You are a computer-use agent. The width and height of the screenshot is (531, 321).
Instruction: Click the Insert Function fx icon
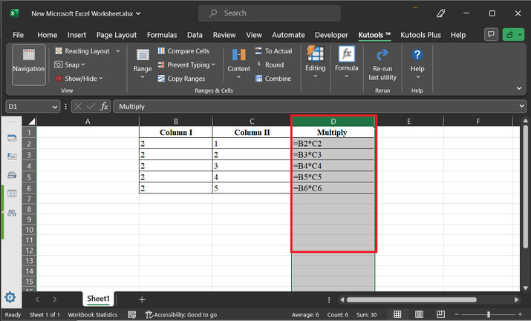click(104, 107)
